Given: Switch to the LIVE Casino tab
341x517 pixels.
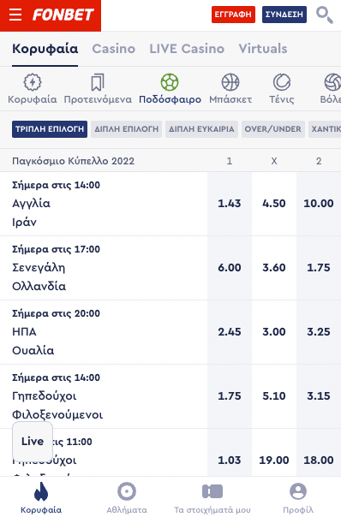Looking at the screenshot, I should tap(187, 49).
